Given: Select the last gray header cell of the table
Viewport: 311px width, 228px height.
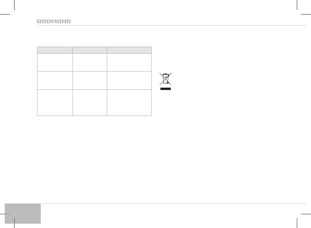Looking at the screenshot, I should pos(129,50).
